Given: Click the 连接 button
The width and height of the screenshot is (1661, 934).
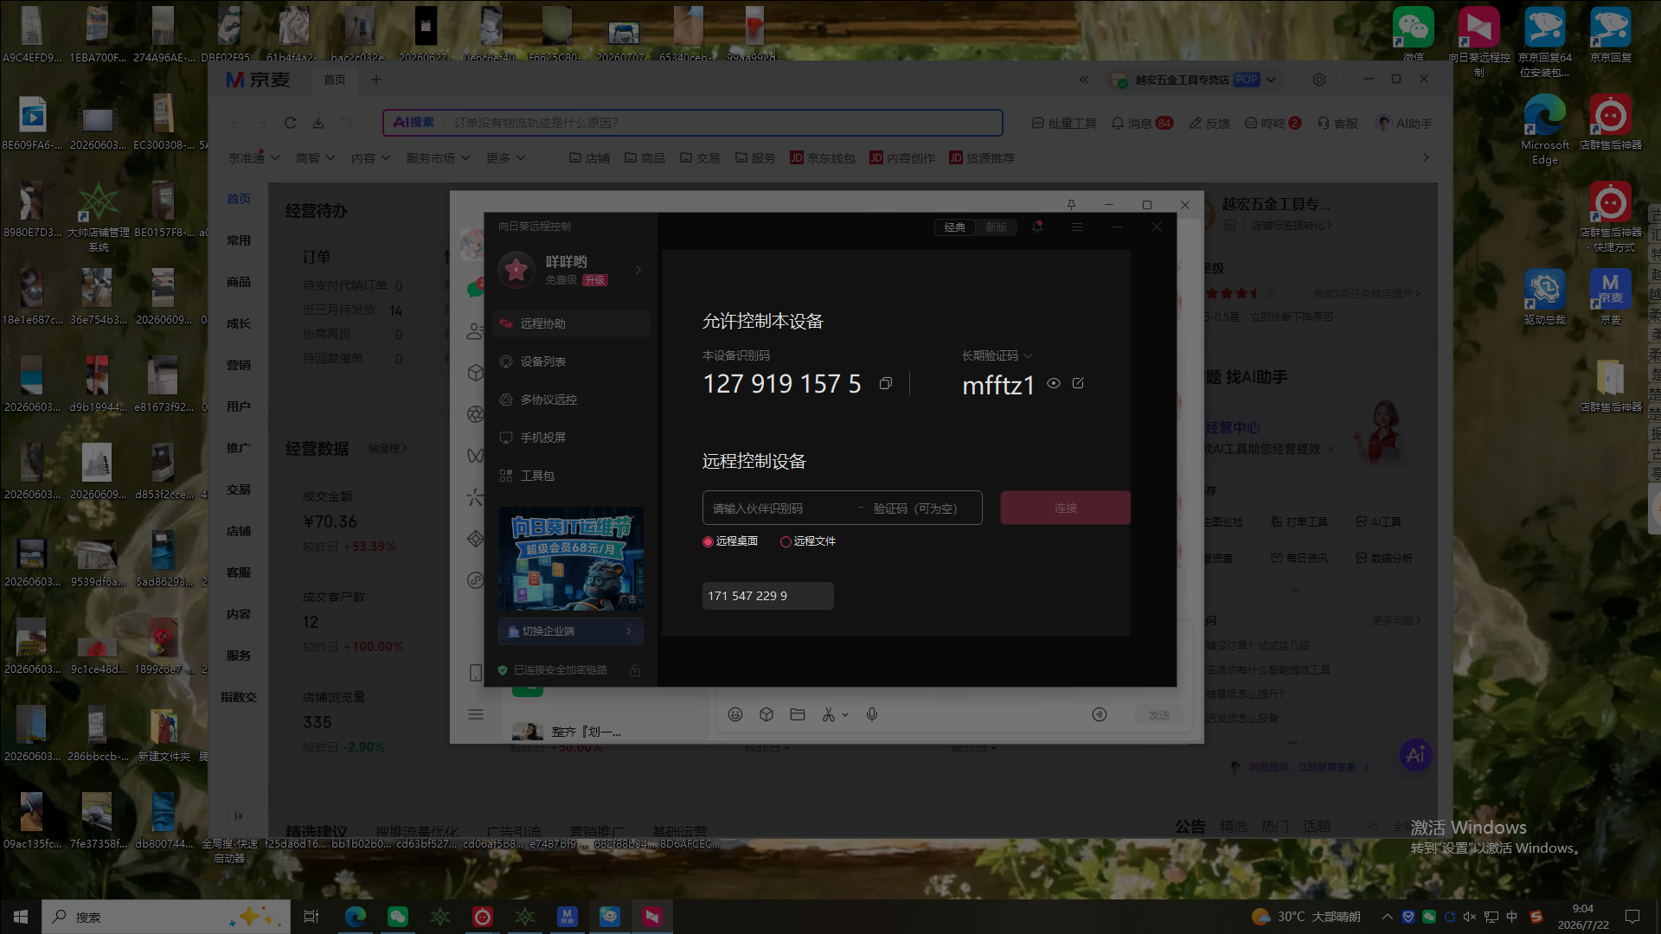Looking at the screenshot, I should [1066, 509].
